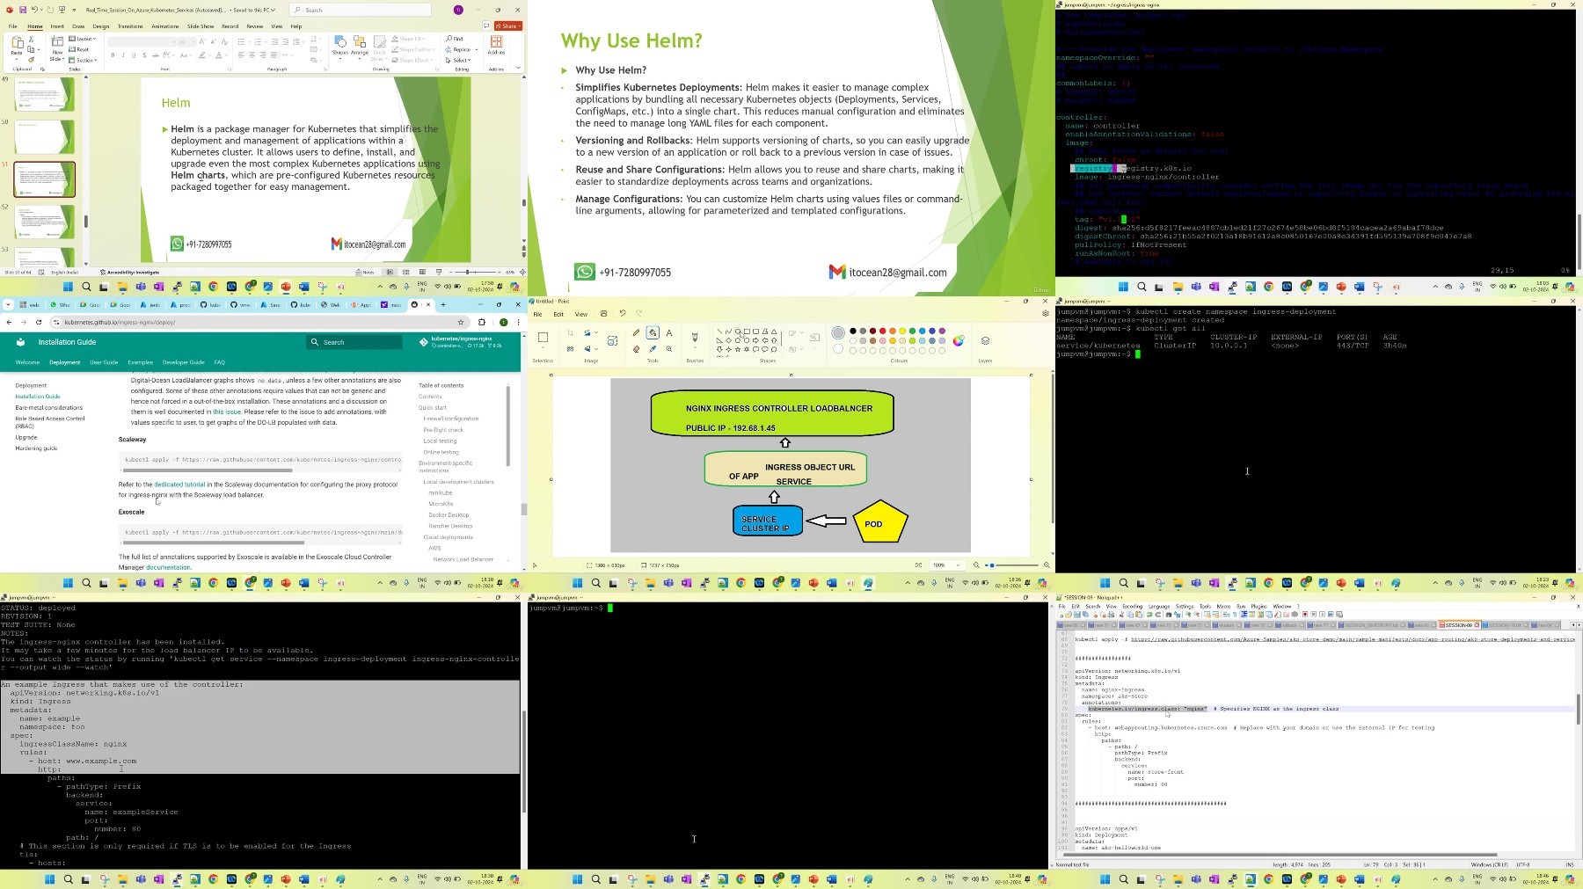Open the Section dropdown in PowerPoint
The image size is (1583, 889).
point(84,60)
